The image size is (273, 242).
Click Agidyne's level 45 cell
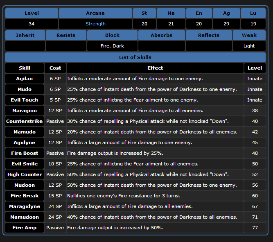(x=255, y=142)
